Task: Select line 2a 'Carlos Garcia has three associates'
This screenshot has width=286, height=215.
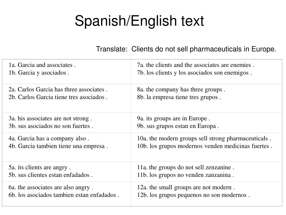Action: click(58, 89)
